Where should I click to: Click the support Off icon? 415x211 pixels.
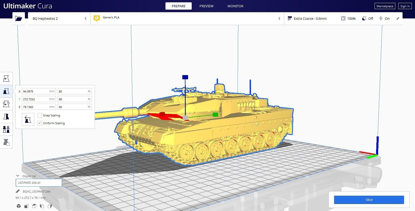364,18
